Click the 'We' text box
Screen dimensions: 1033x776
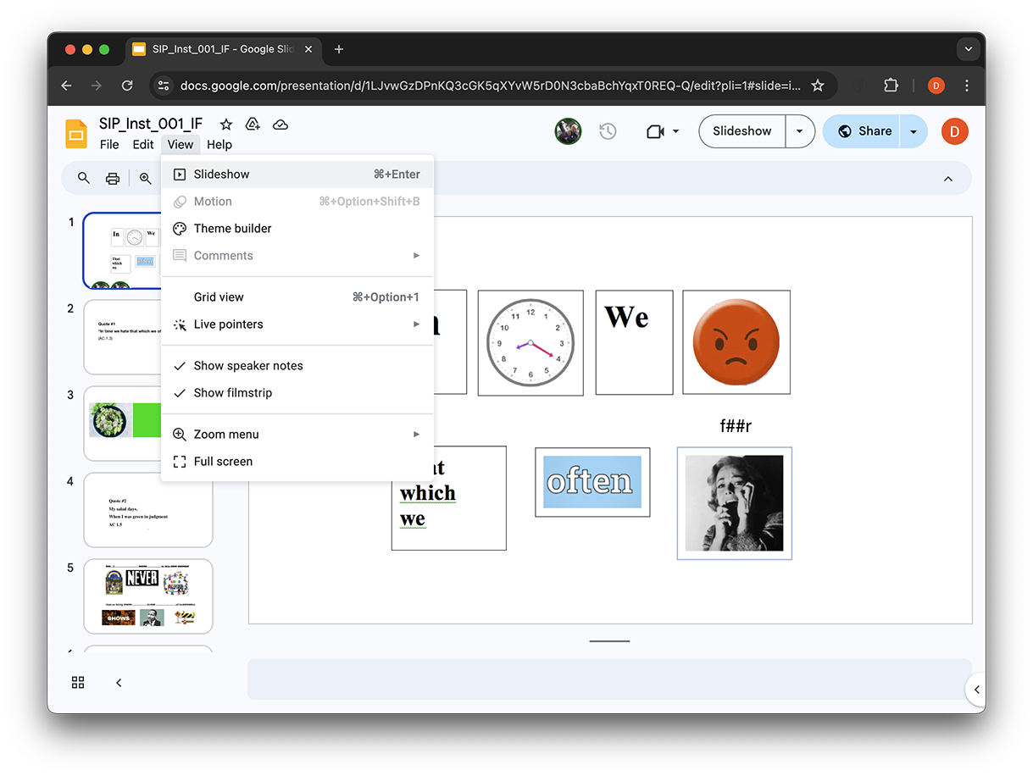coord(634,342)
